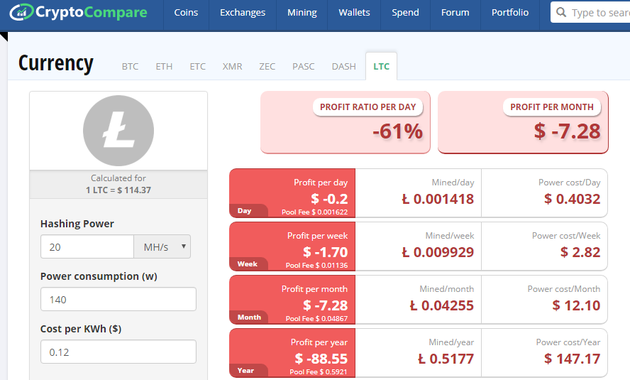The image size is (630, 380).
Task: Open the Coins menu
Action: point(186,13)
